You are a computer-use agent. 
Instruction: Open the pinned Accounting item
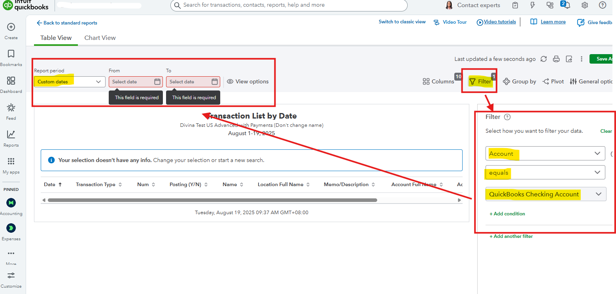[x=11, y=207]
